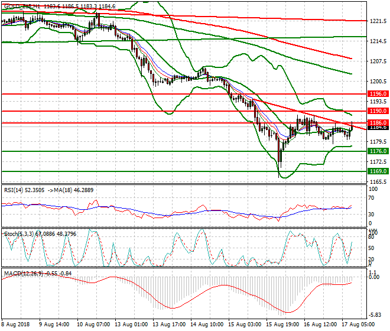Click the 1193.5 price axis value

click(x=378, y=102)
